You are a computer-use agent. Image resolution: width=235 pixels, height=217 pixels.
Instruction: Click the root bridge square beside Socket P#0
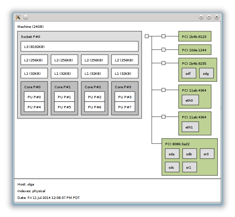pos(147,36)
